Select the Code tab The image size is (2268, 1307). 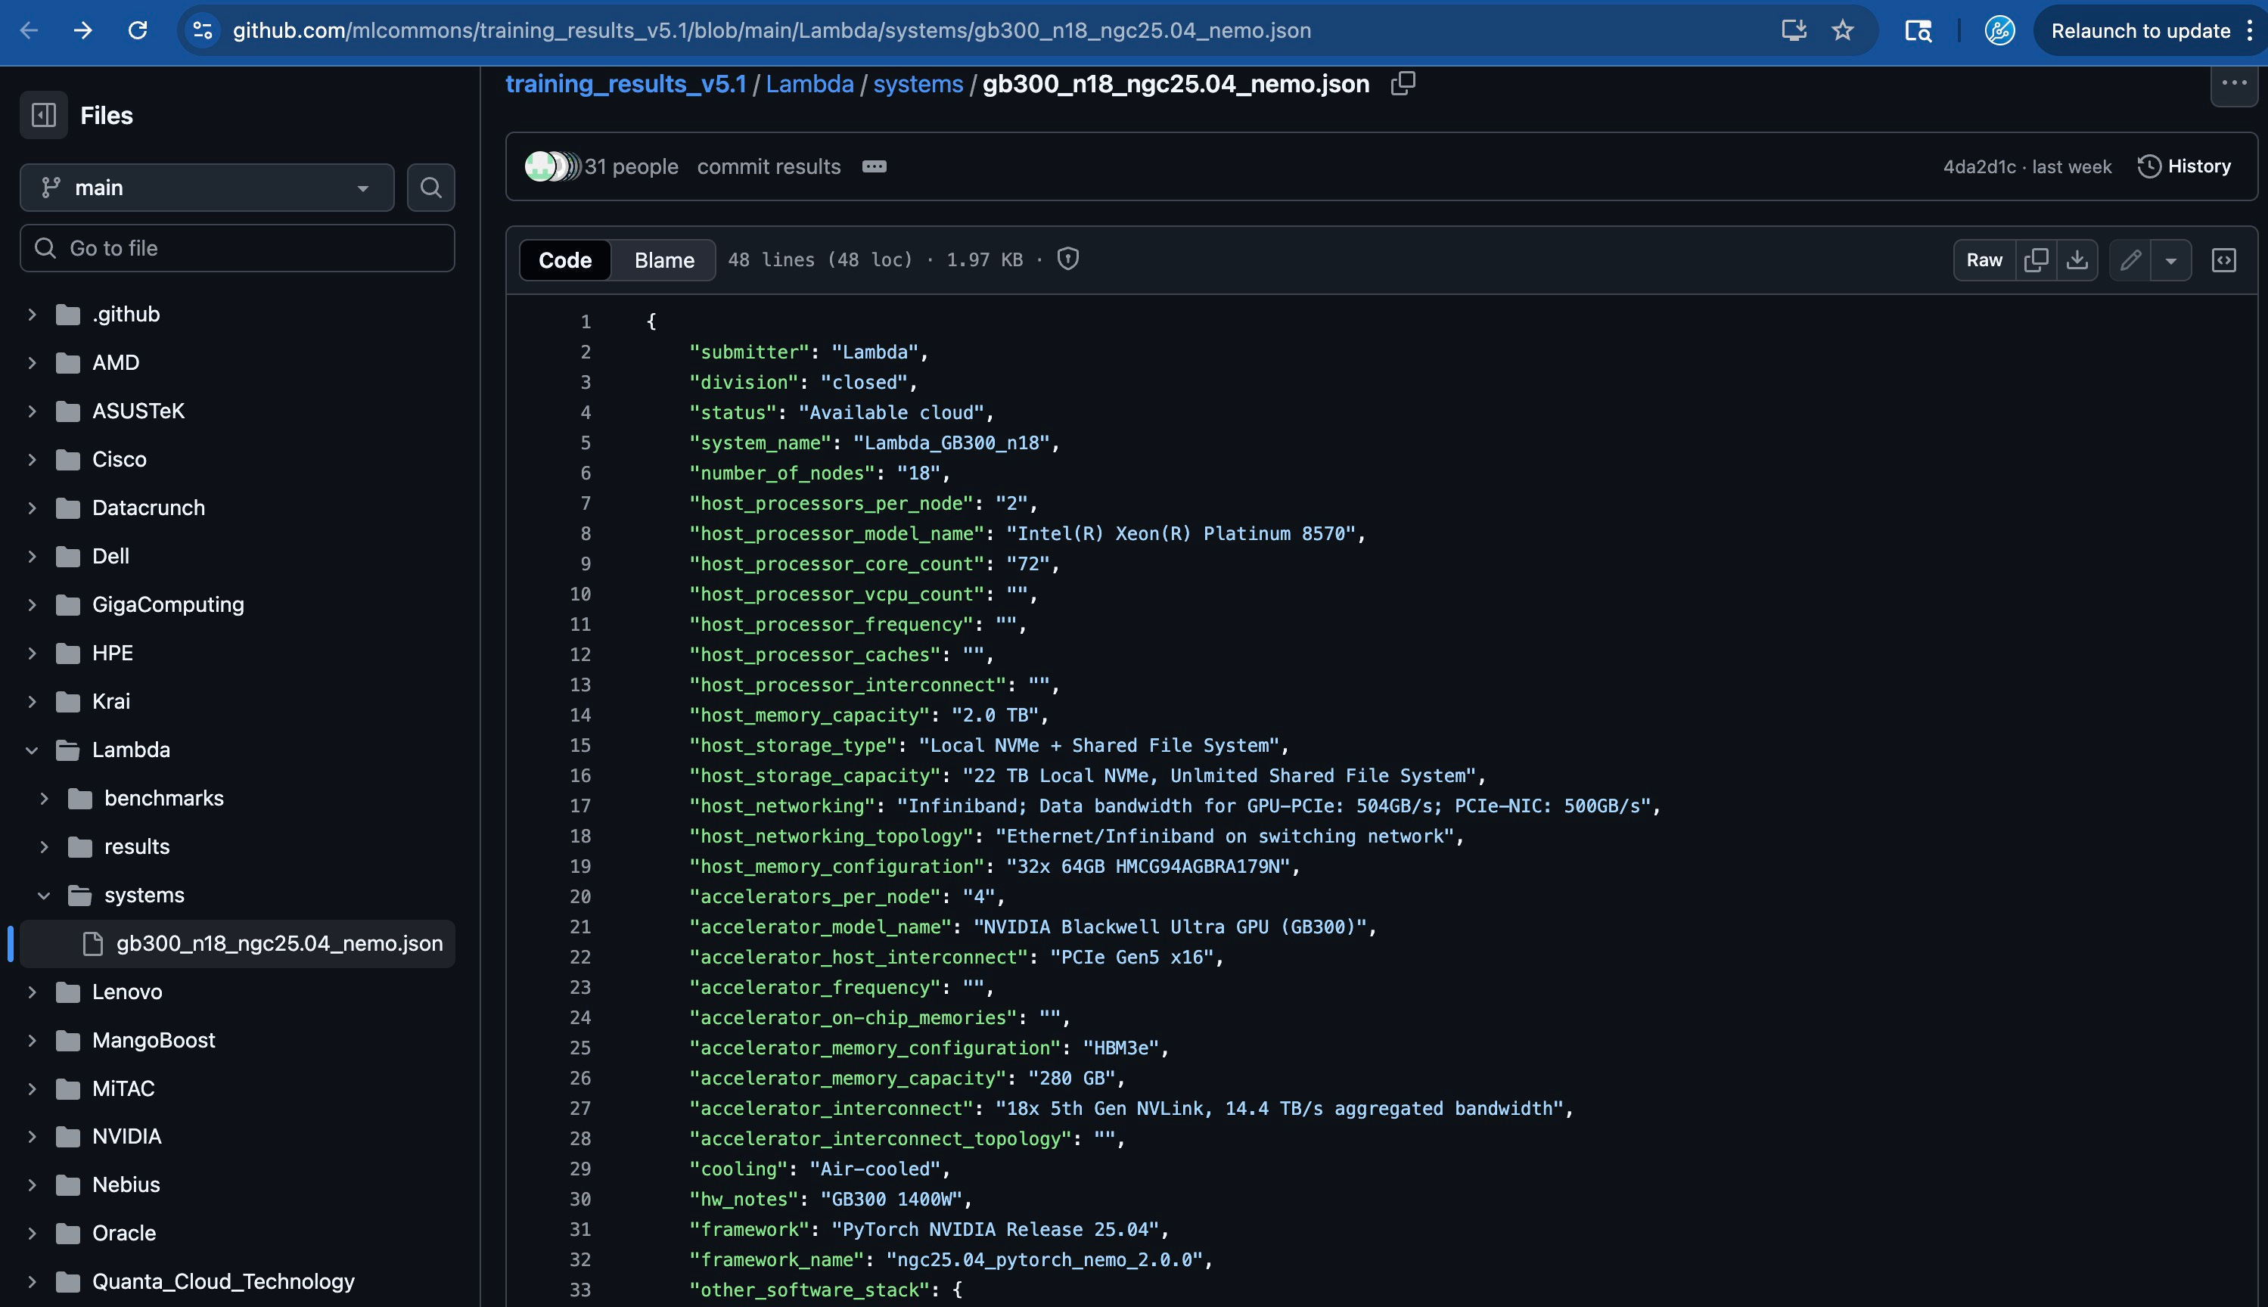pos(565,260)
